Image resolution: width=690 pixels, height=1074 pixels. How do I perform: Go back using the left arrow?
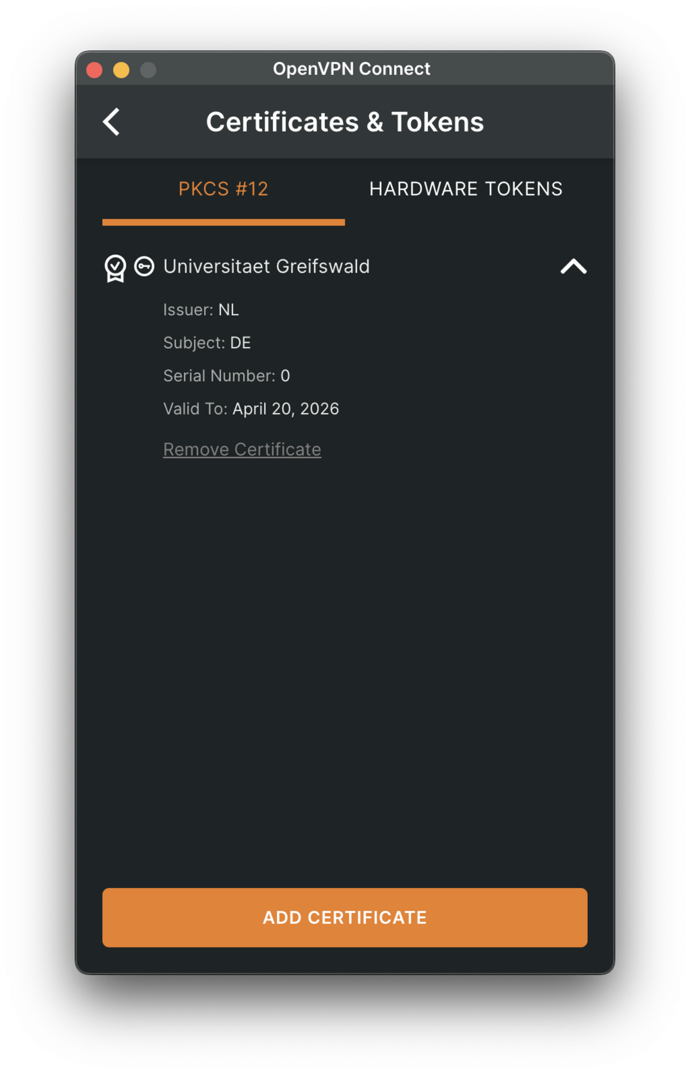[x=112, y=122]
